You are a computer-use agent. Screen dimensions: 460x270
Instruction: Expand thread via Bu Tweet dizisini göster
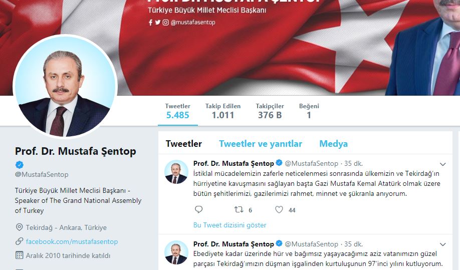click(x=229, y=225)
